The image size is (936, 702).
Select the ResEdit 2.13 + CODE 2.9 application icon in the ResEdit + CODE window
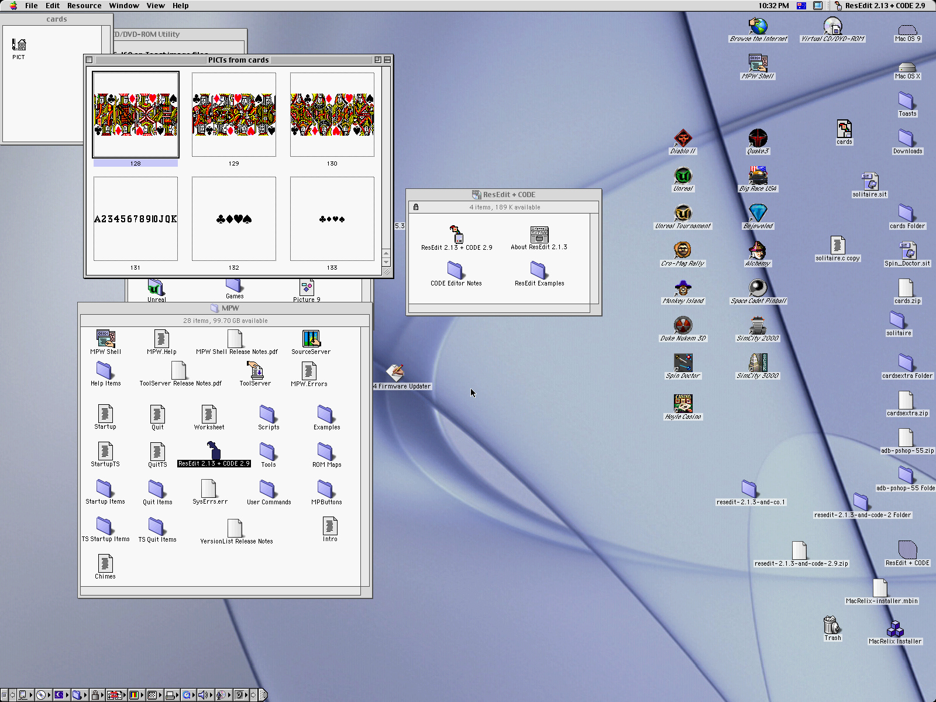(x=457, y=235)
